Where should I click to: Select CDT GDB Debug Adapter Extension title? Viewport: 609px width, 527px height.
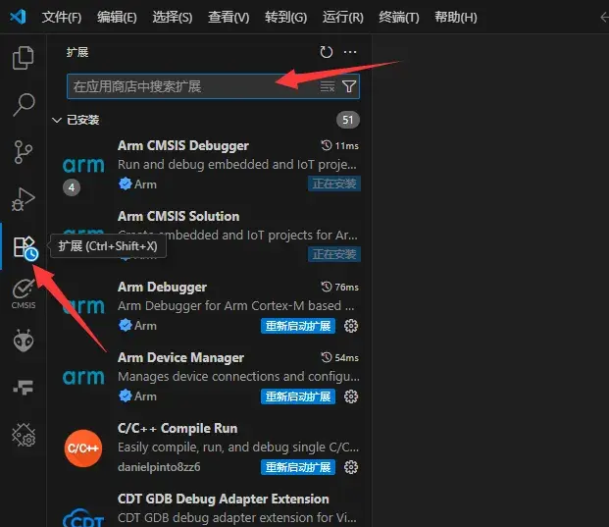tap(224, 499)
